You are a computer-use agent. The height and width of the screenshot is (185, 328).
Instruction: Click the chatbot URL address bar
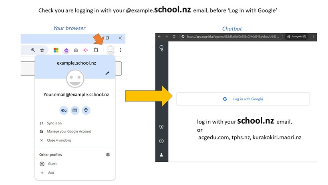(231, 37)
